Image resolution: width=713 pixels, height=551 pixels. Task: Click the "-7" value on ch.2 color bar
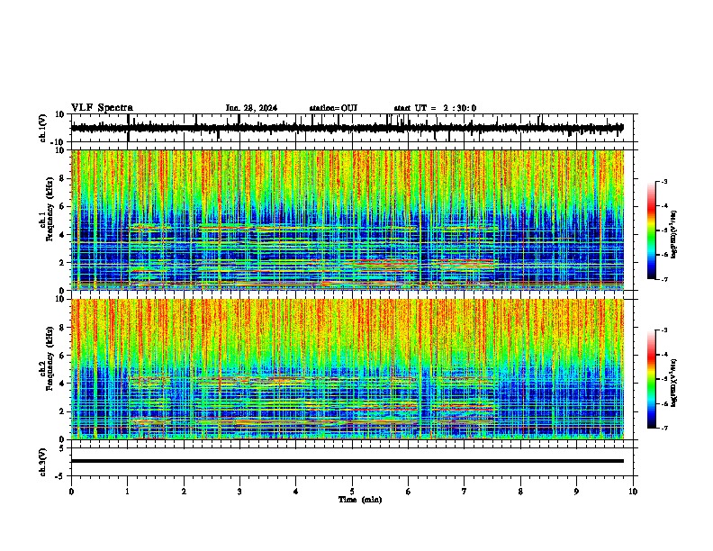[x=664, y=428]
